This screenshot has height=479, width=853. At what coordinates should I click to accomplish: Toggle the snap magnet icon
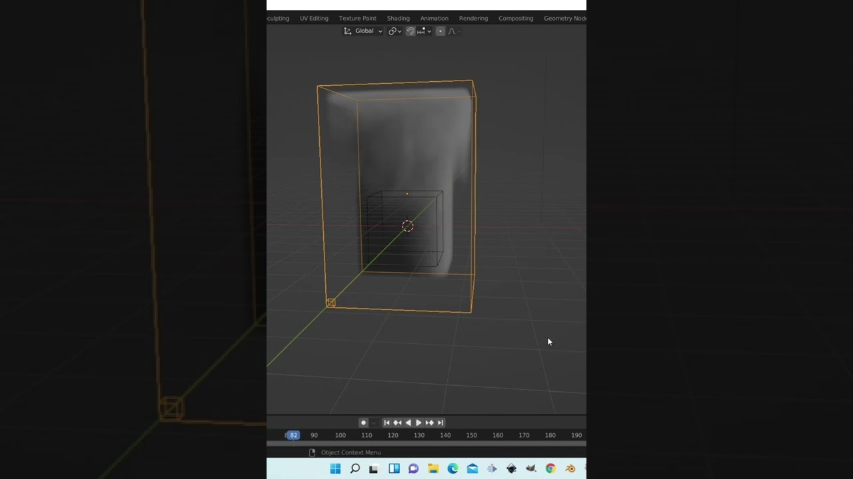pos(411,31)
